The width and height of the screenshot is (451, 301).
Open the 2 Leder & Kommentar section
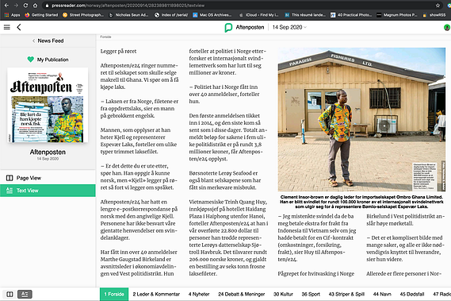pyautogui.click(x=156, y=294)
